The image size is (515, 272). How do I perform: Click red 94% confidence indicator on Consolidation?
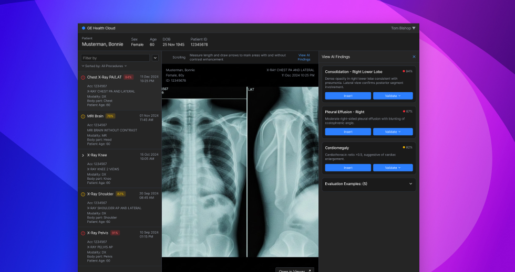[408, 71]
